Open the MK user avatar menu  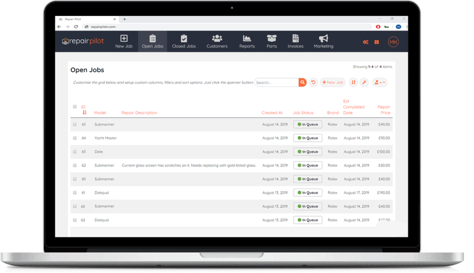tap(393, 42)
